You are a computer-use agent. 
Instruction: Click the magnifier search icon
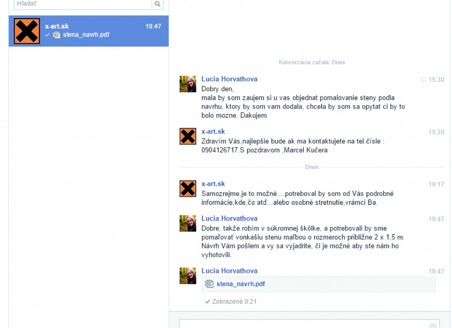pos(157,4)
